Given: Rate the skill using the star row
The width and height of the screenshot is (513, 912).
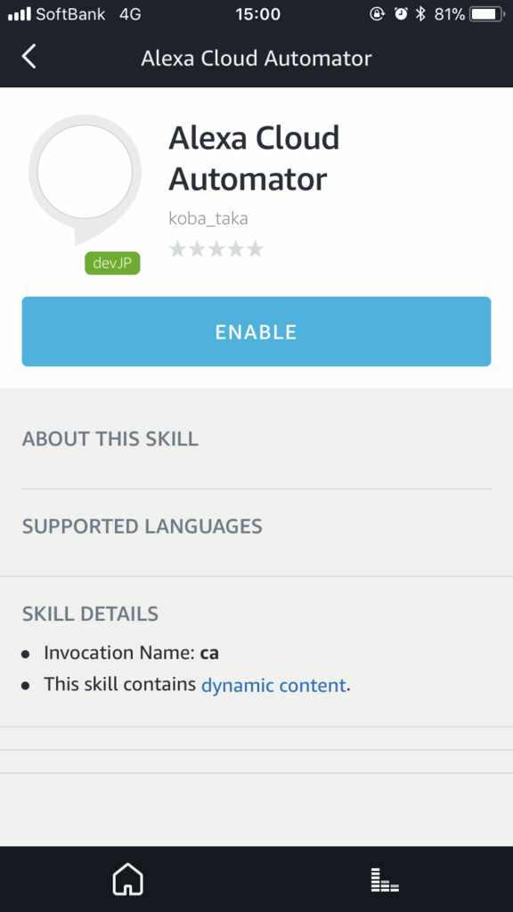Looking at the screenshot, I should pos(216,249).
